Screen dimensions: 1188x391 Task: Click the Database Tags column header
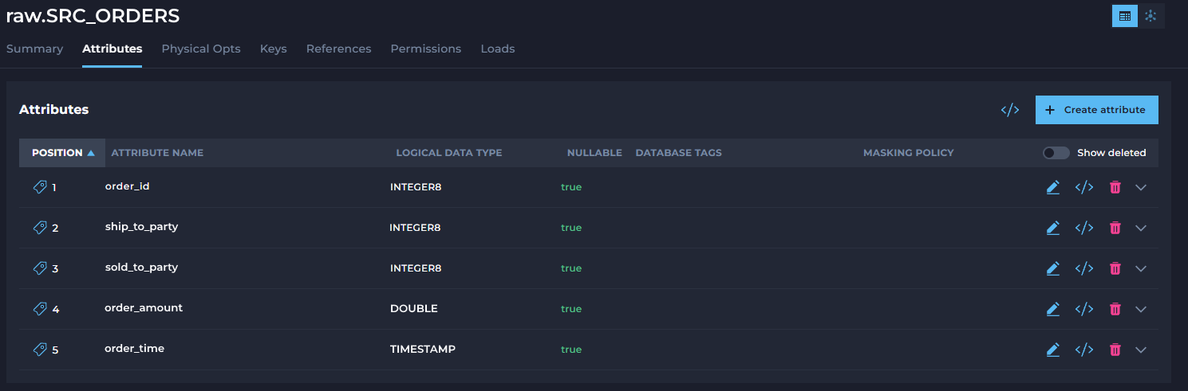(679, 153)
